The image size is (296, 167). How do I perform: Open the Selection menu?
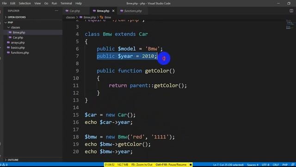tap(25, 3)
